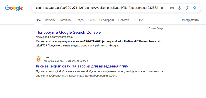Click the www.google.com/webmasters/ URL text
This screenshot has width=206, height=98.
coord(55,37)
